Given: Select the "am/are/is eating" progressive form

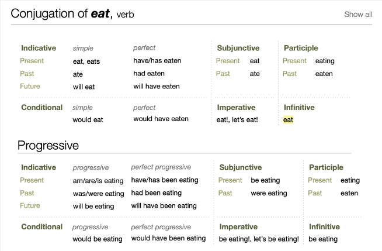Looking at the screenshot, I should point(98,181).
